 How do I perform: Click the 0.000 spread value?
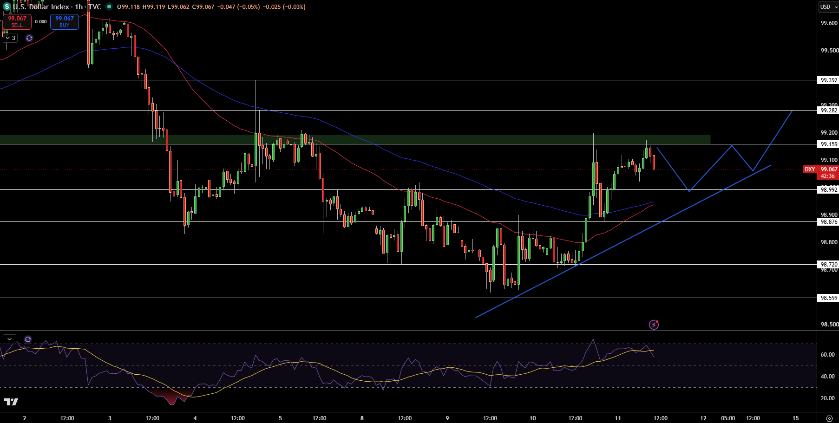41,22
